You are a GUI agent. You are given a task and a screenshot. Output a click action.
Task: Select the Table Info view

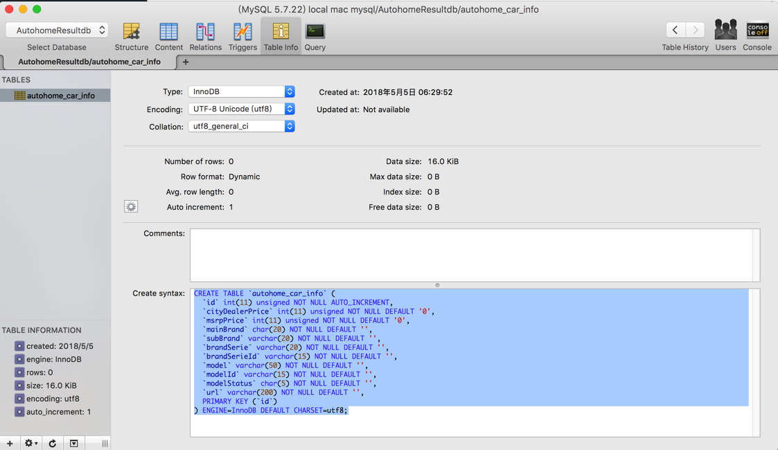(281, 36)
